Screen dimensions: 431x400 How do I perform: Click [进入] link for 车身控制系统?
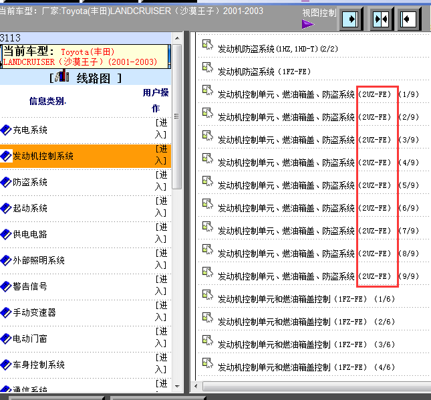coord(161,364)
